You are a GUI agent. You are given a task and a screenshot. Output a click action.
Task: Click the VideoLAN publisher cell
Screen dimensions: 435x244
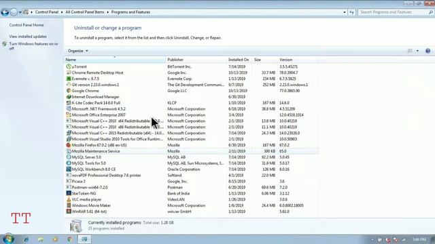(176, 199)
